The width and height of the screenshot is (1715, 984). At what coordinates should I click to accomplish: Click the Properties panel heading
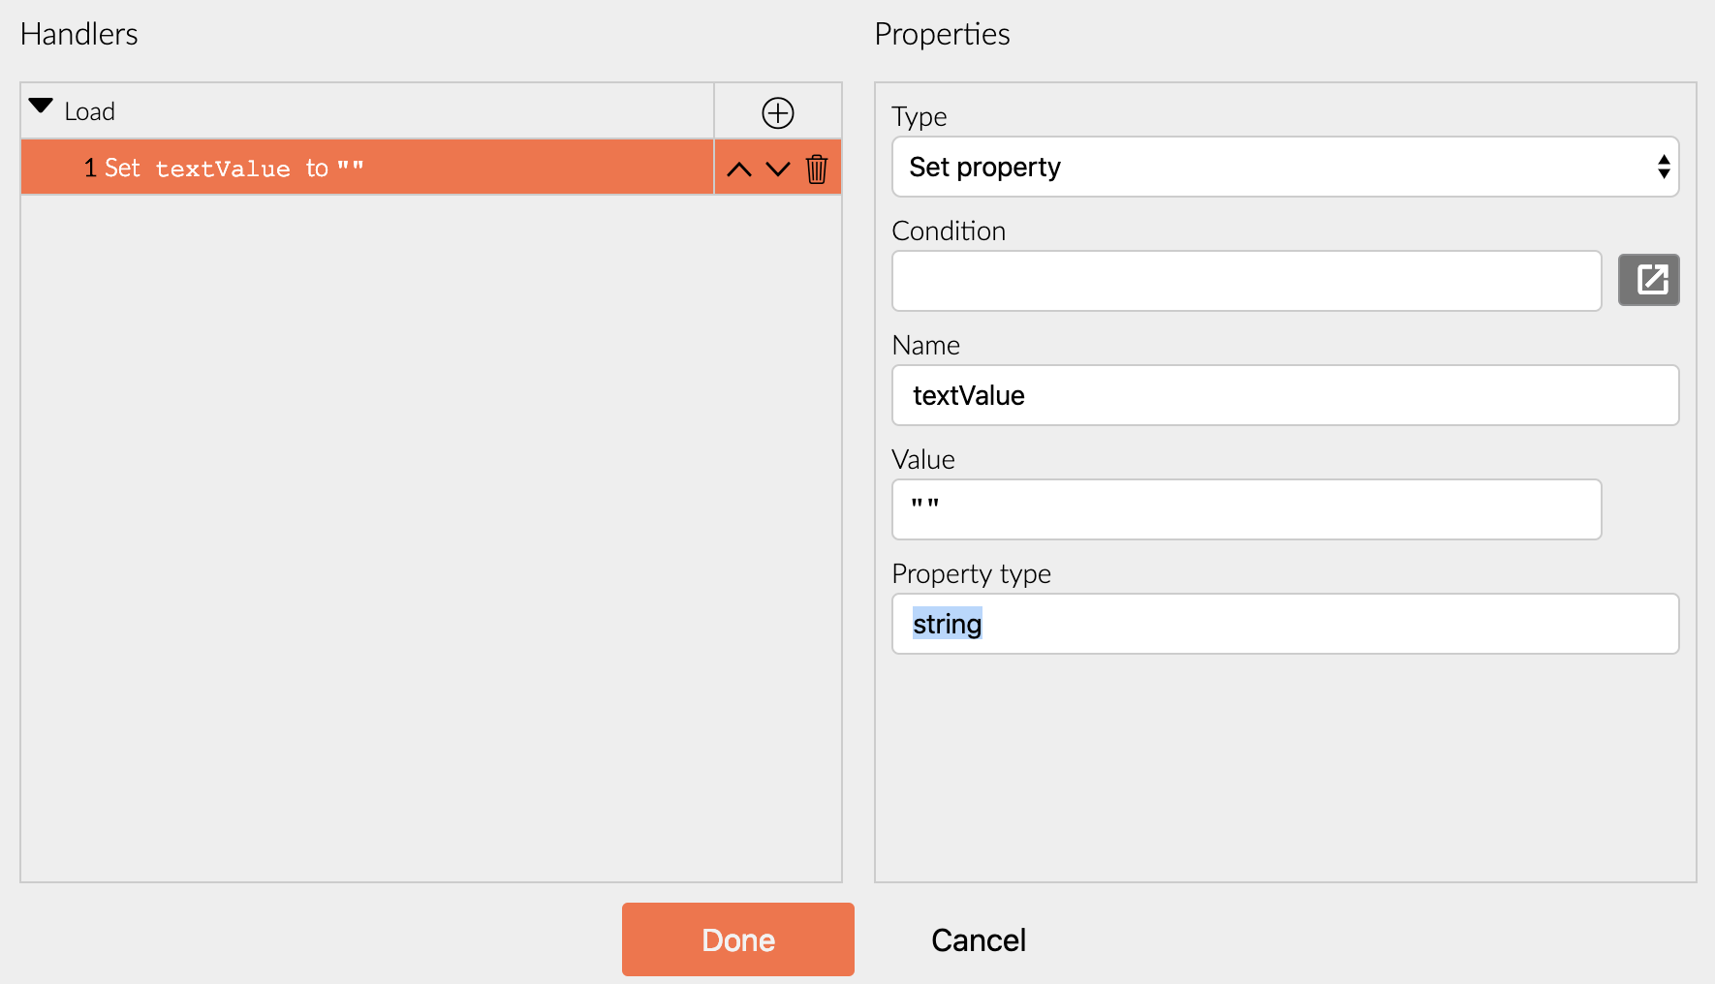point(942,35)
